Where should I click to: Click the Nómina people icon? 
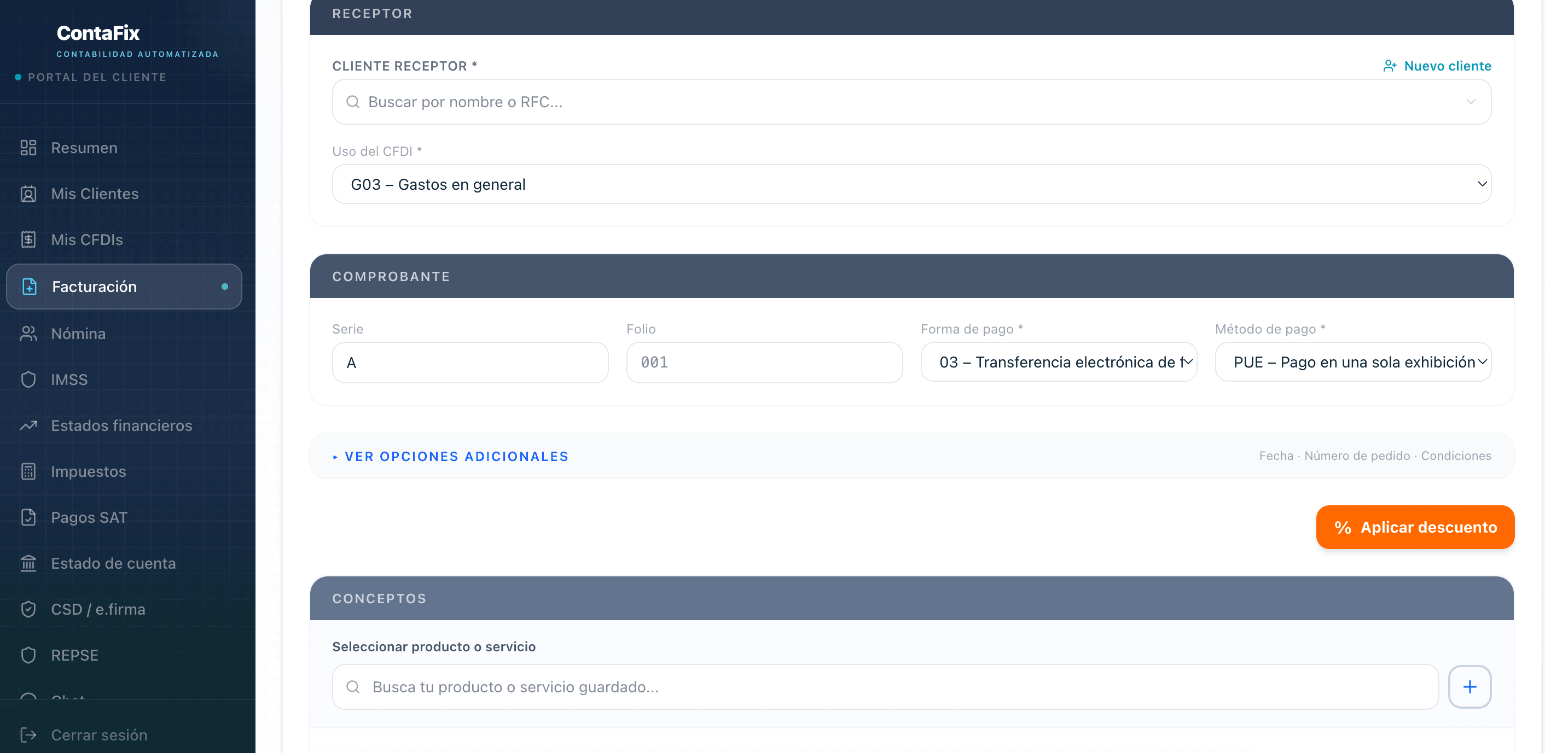point(28,334)
